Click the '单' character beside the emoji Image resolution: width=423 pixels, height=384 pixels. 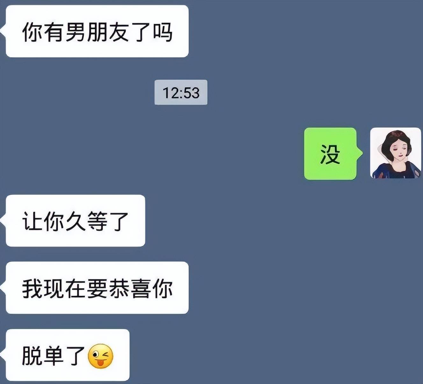tap(54, 356)
